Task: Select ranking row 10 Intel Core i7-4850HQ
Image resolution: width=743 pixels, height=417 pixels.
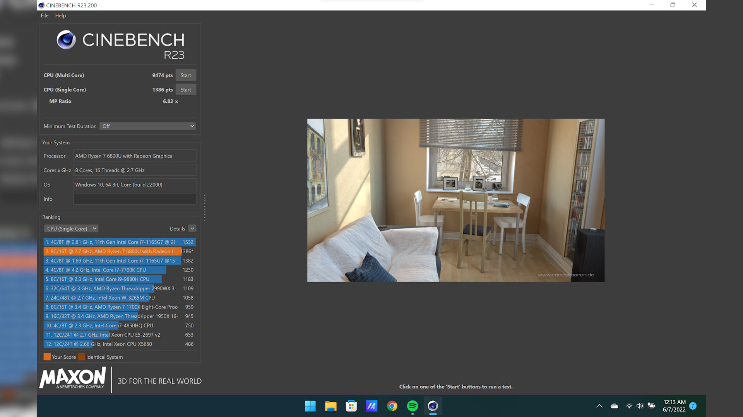Action: click(120, 325)
